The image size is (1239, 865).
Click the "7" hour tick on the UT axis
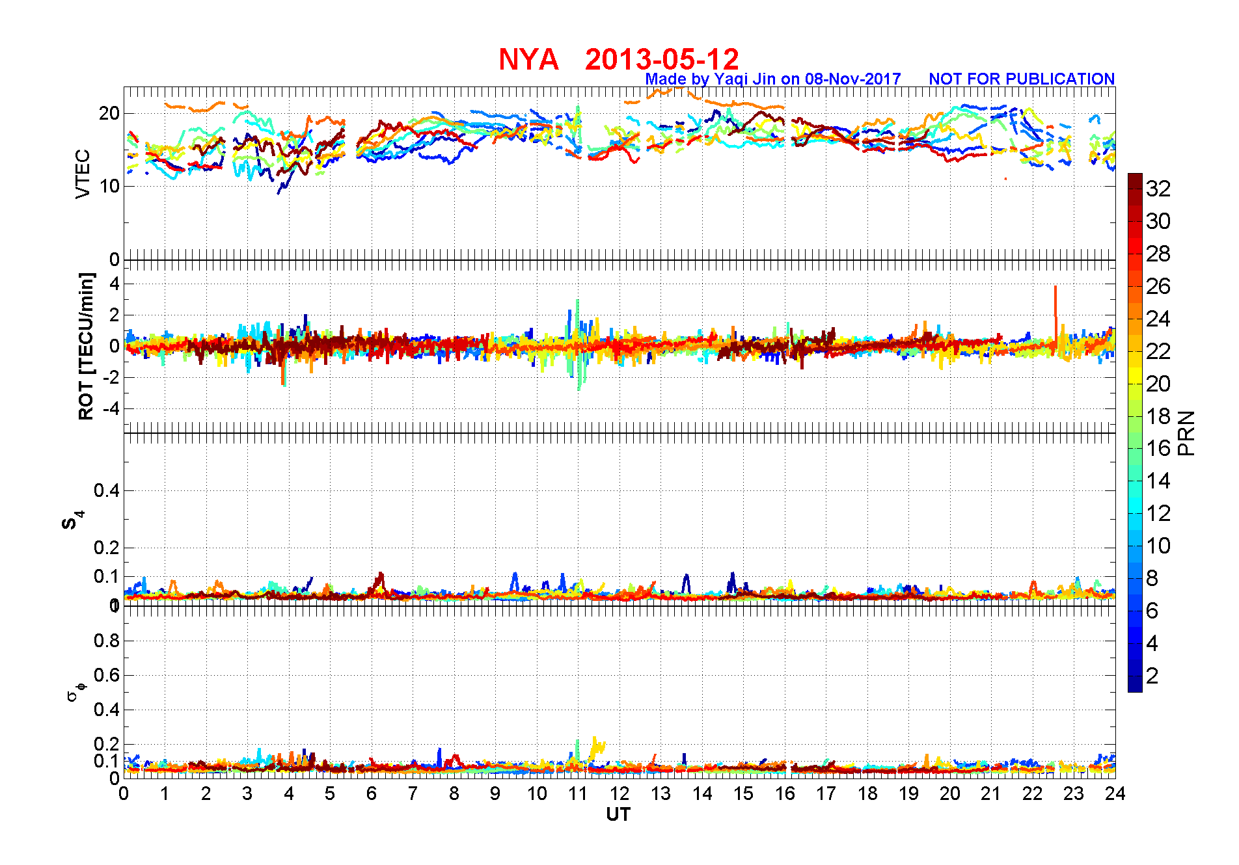pyautogui.click(x=413, y=793)
